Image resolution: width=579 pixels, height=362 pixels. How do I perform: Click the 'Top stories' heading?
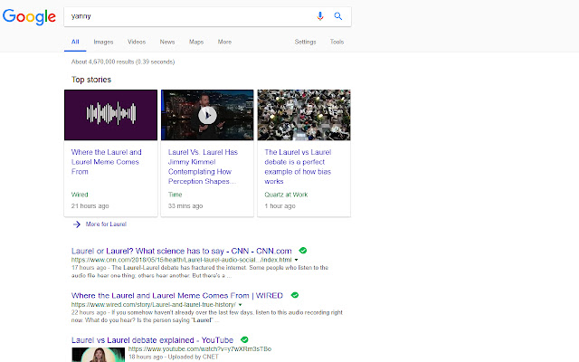click(x=91, y=80)
